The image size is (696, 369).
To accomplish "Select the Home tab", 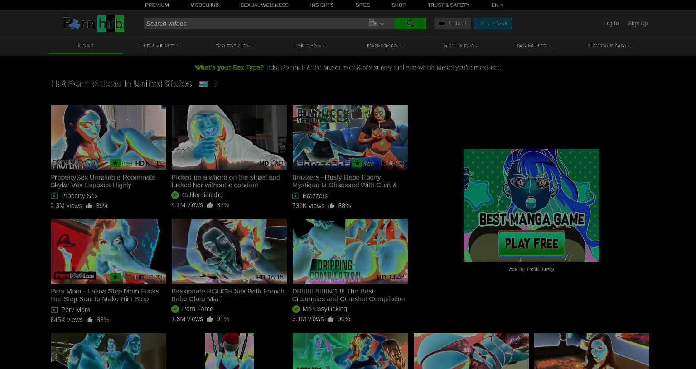I will (x=86, y=46).
